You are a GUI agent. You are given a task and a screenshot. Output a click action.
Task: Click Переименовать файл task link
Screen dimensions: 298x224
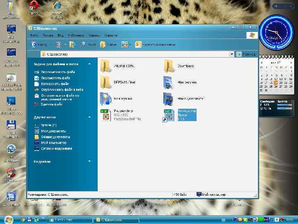(58, 72)
